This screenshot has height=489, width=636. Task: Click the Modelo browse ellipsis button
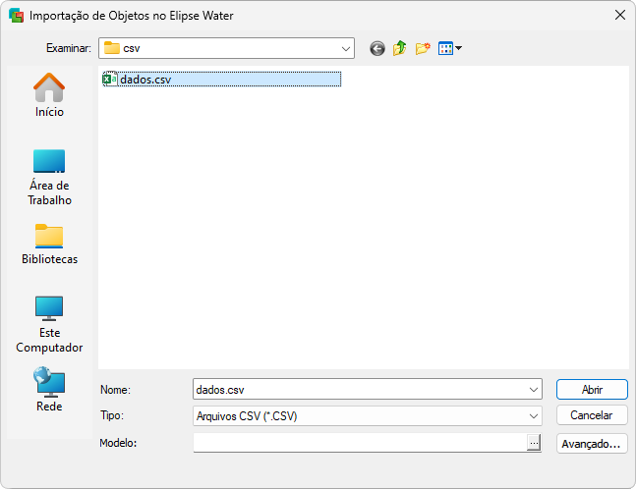coord(534,443)
